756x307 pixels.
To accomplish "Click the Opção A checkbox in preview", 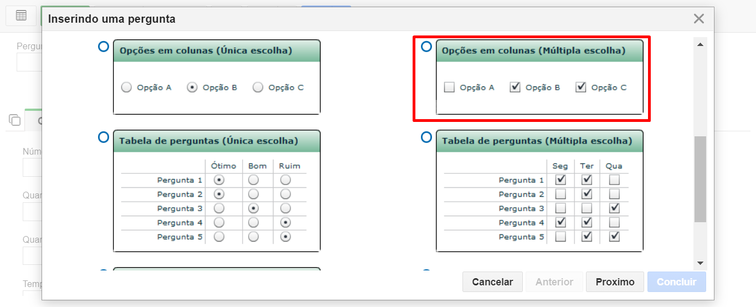I will [449, 87].
